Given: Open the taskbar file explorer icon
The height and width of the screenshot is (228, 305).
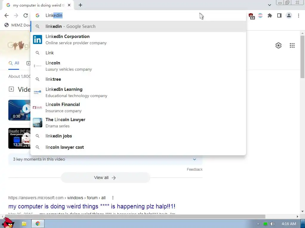Looking at the screenshot, I should [x=24, y=224].
